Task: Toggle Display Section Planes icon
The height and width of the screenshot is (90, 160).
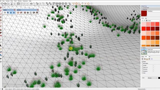Action: click(x=8, y=12)
